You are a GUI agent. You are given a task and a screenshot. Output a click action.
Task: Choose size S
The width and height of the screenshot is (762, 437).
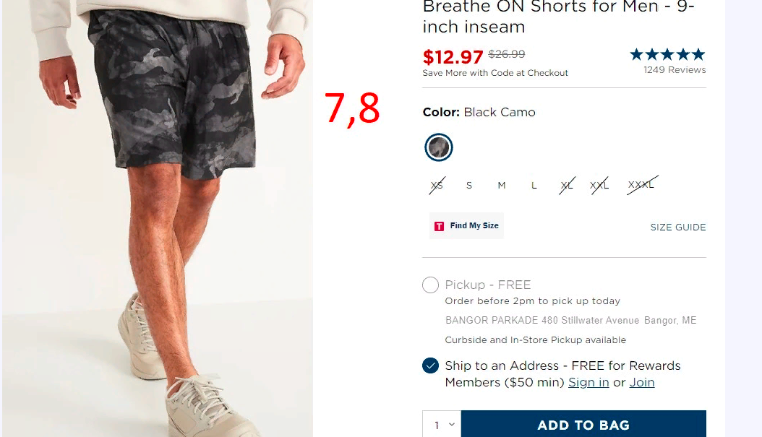(469, 185)
